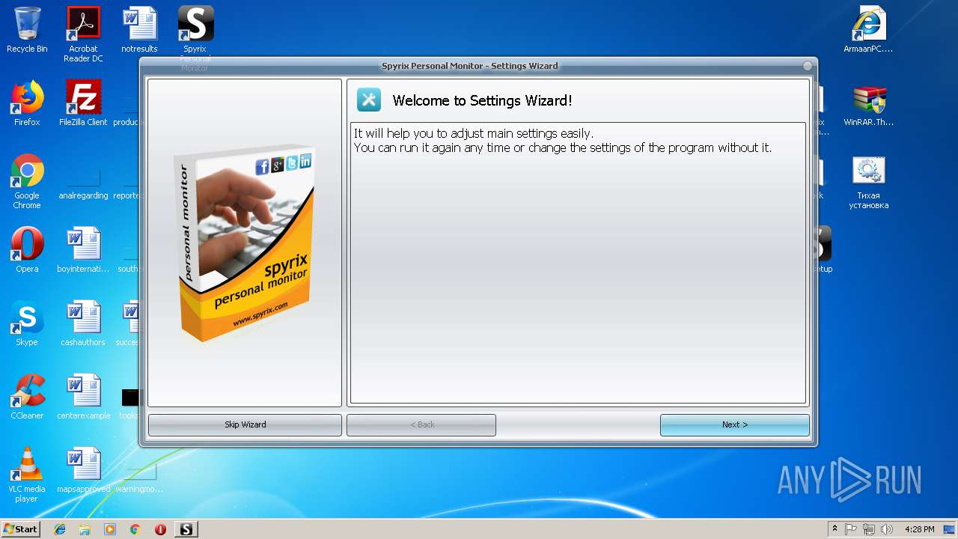Select the Skype desktop shortcut
This screenshot has width=958, height=539.
tap(27, 323)
